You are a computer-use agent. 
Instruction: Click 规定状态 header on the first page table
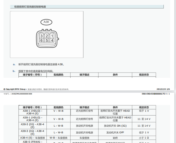pos(144,75)
